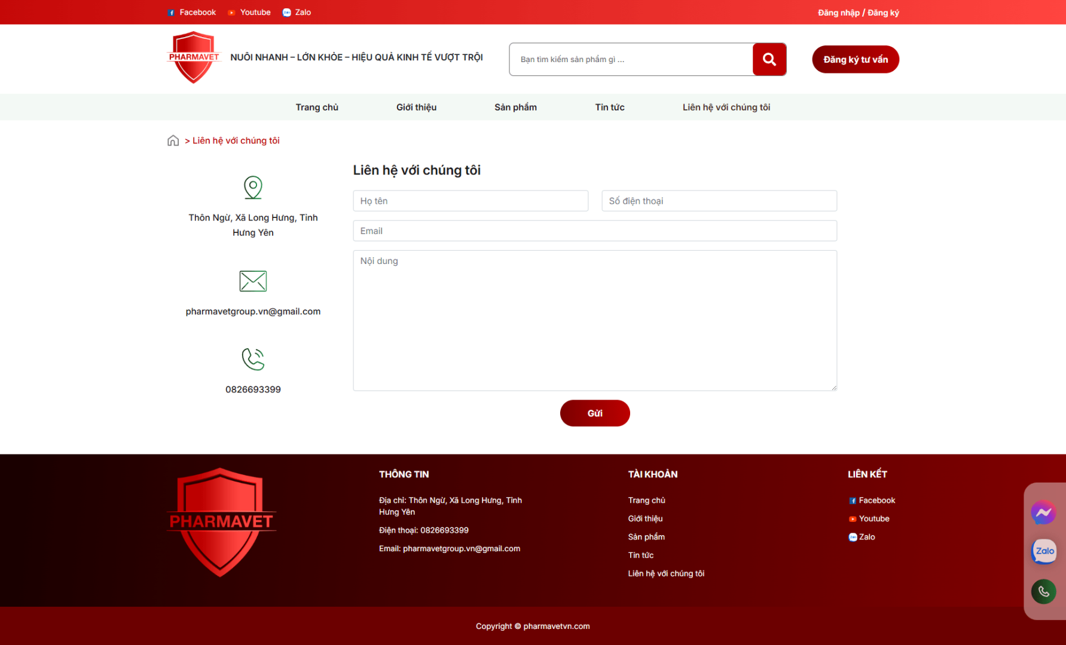This screenshot has width=1066, height=645.
Task: Focus the Họ tên input field
Action: pyautogui.click(x=471, y=201)
